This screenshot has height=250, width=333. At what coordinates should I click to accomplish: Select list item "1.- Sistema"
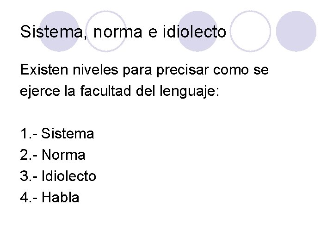pyautogui.click(x=57, y=134)
